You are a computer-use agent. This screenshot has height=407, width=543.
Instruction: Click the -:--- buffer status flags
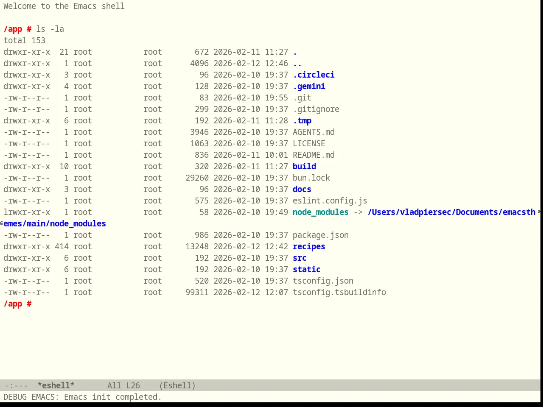(17, 385)
